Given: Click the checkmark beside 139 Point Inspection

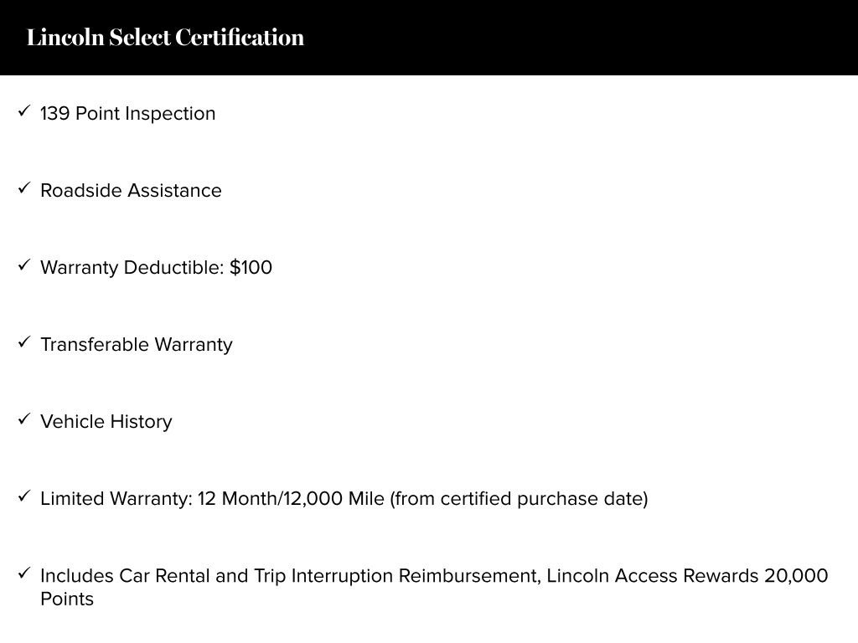Looking at the screenshot, I should [24, 111].
